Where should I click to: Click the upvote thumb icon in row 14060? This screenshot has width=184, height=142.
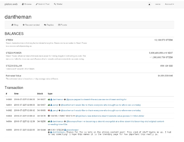49,100
